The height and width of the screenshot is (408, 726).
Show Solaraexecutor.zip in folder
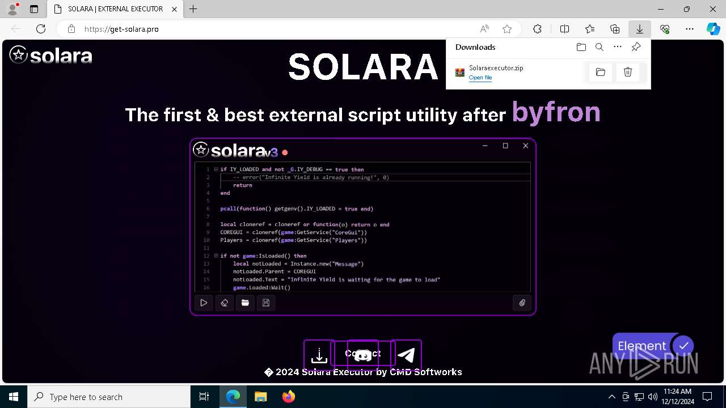point(601,72)
